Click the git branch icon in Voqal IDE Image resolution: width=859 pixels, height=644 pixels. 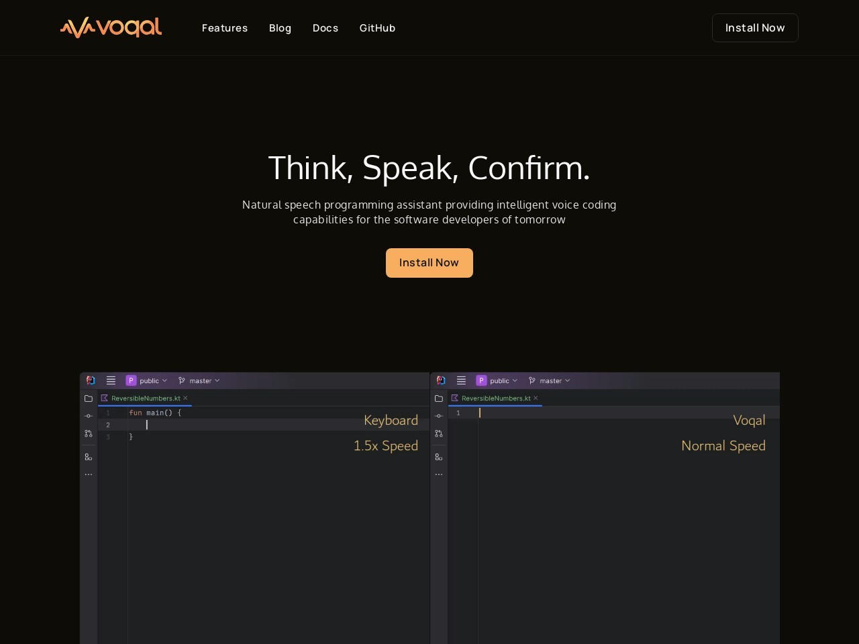click(532, 380)
